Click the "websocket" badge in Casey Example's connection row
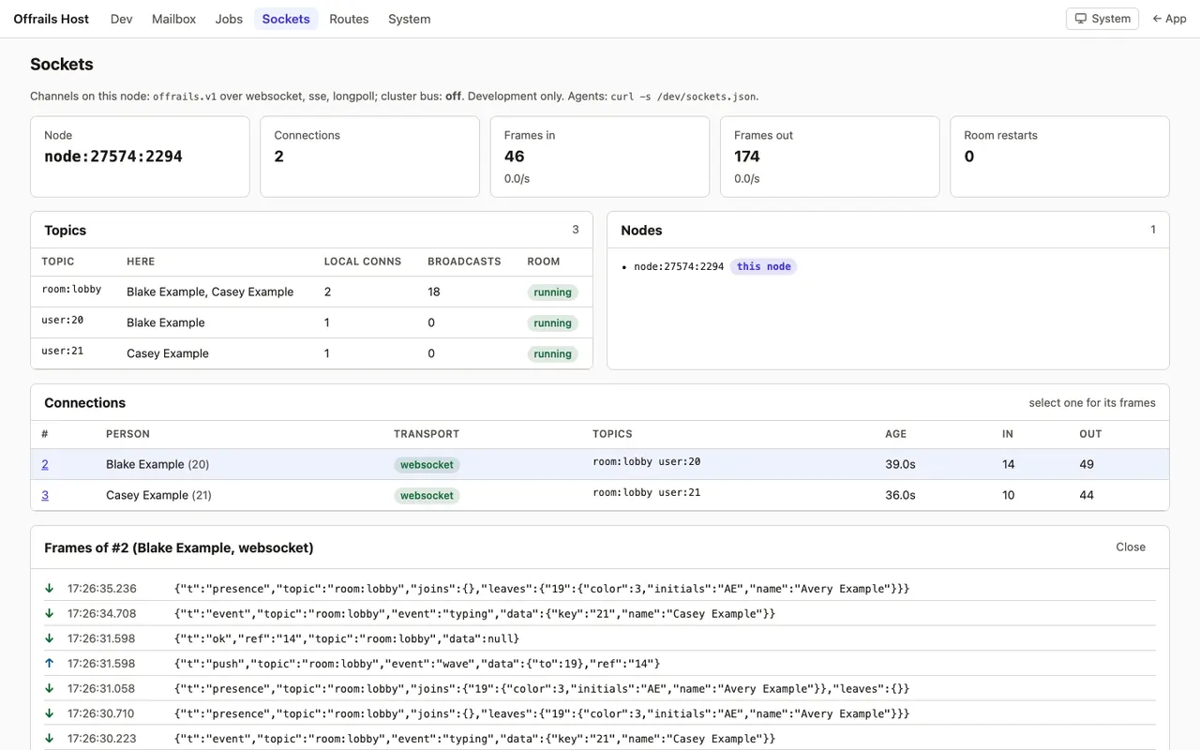This screenshot has width=1200, height=750. pos(427,496)
